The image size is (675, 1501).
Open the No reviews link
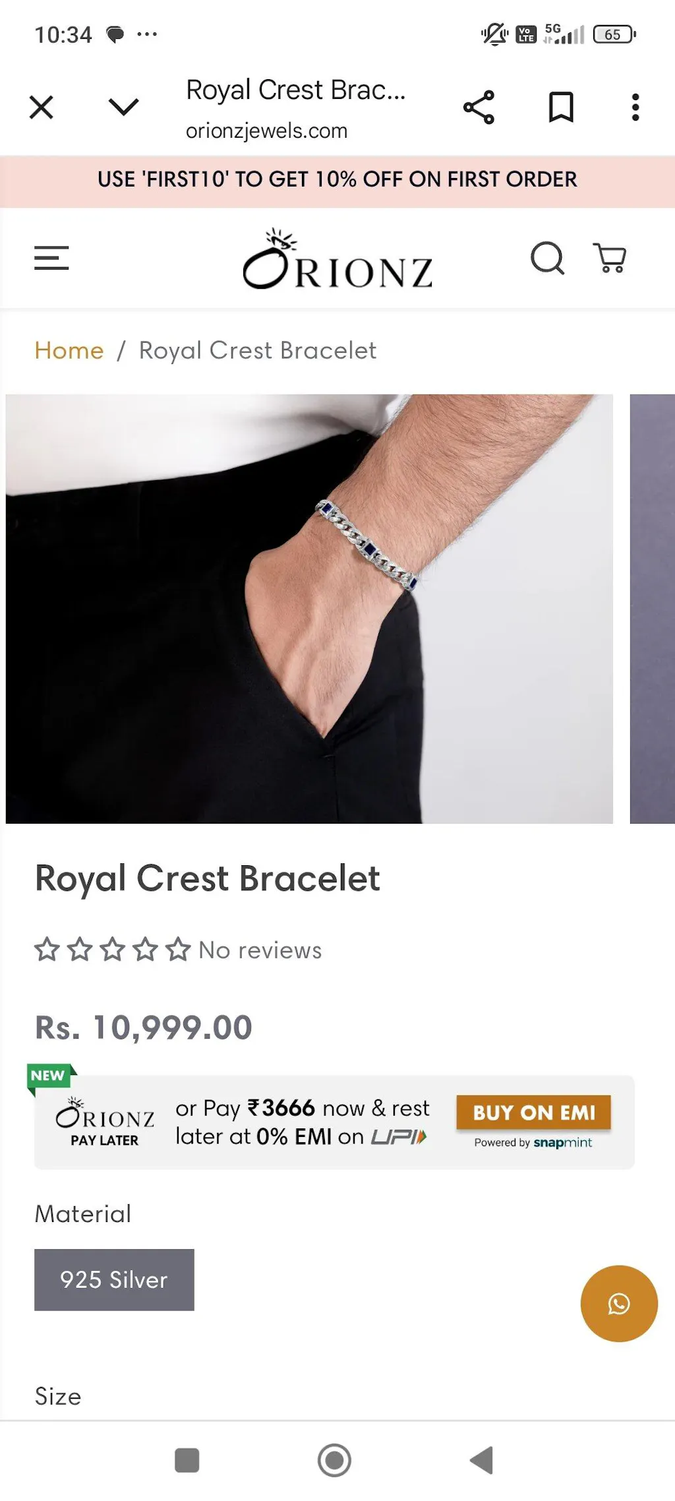260,950
